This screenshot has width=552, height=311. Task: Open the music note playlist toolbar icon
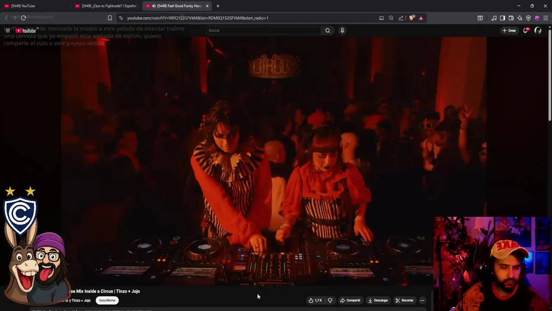tap(494, 18)
